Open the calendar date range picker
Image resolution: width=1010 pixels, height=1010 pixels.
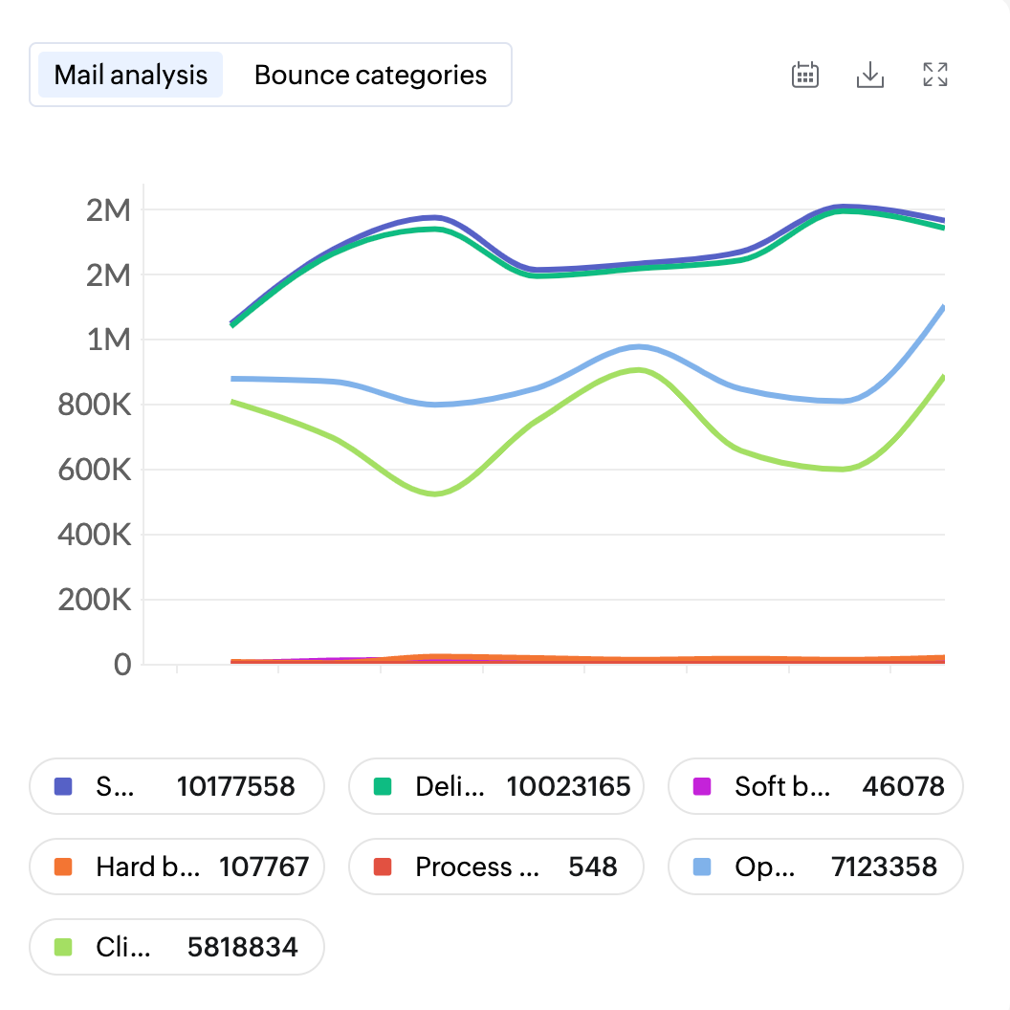pyautogui.click(x=805, y=75)
